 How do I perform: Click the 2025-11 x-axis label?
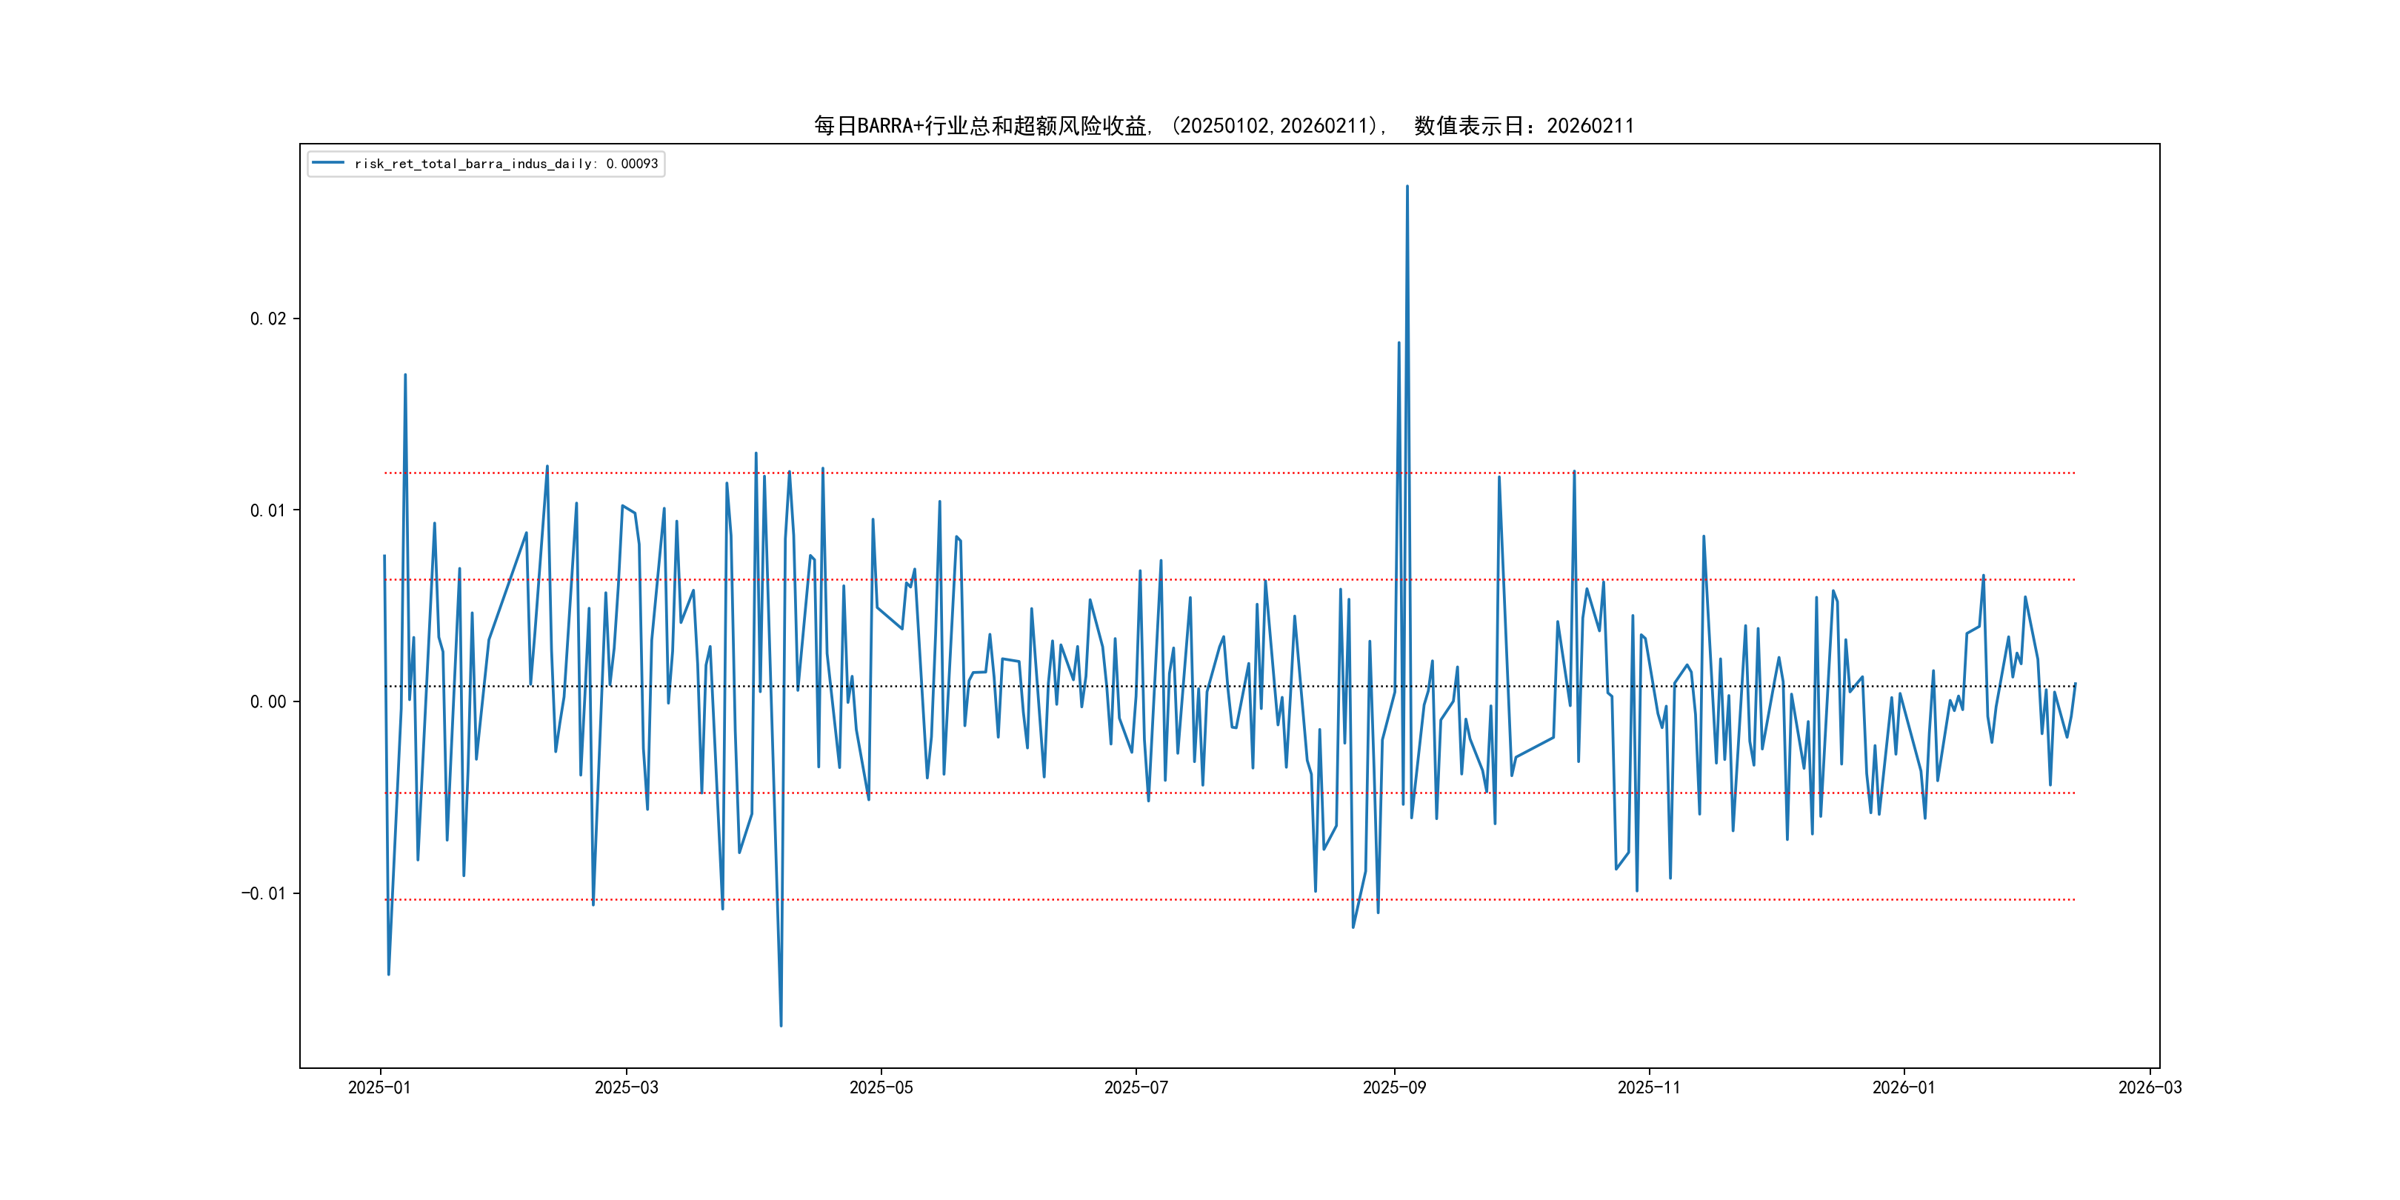click(x=1648, y=1088)
